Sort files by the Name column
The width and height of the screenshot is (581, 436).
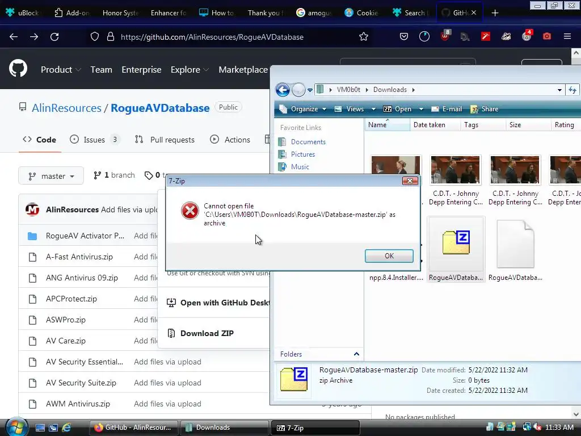point(387,125)
